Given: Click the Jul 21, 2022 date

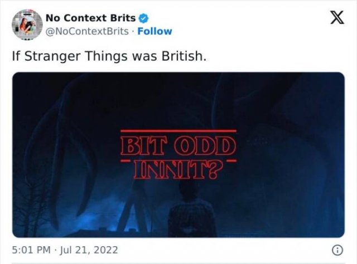Looking at the screenshot, I should click(x=89, y=250).
